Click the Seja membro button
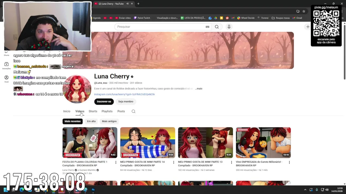 [126, 102]
